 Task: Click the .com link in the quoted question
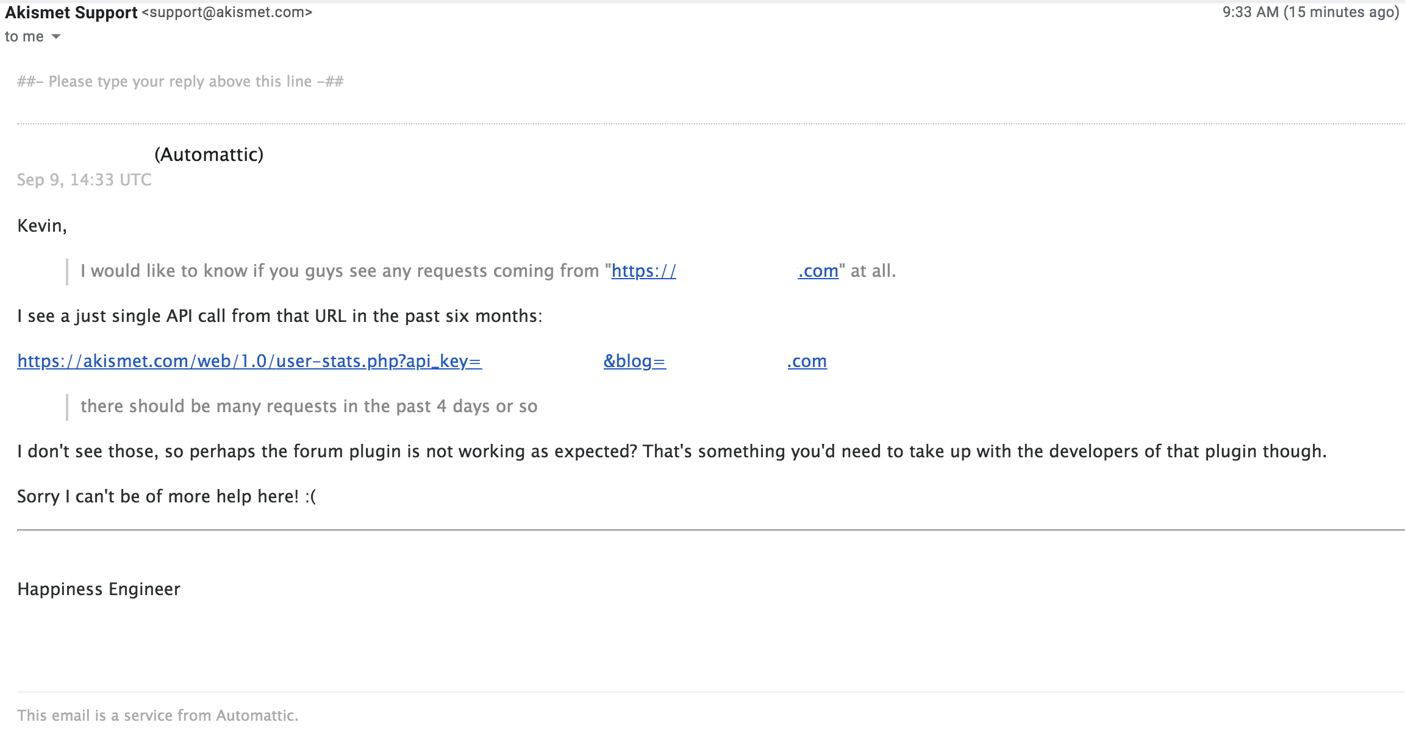click(x=818, y=271)
